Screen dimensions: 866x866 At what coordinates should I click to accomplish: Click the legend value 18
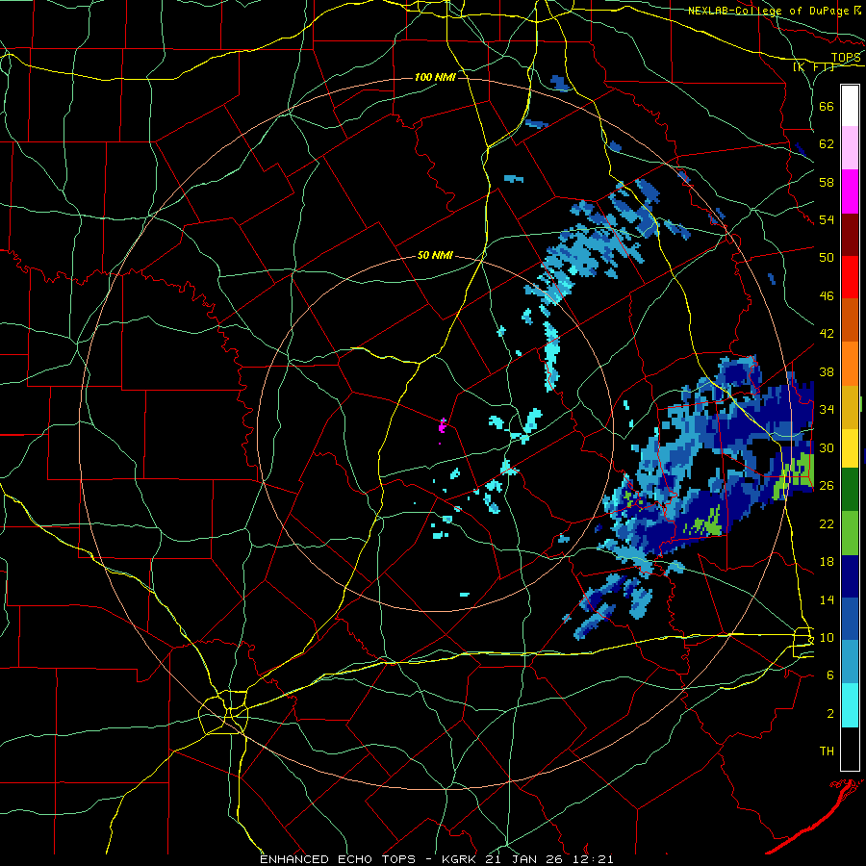(827, 562)
